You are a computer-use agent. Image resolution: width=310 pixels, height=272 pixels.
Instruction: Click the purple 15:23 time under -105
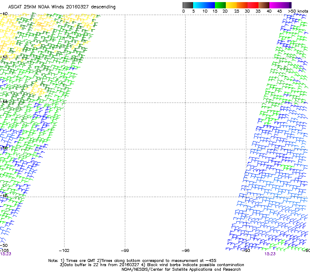[5, 254]
